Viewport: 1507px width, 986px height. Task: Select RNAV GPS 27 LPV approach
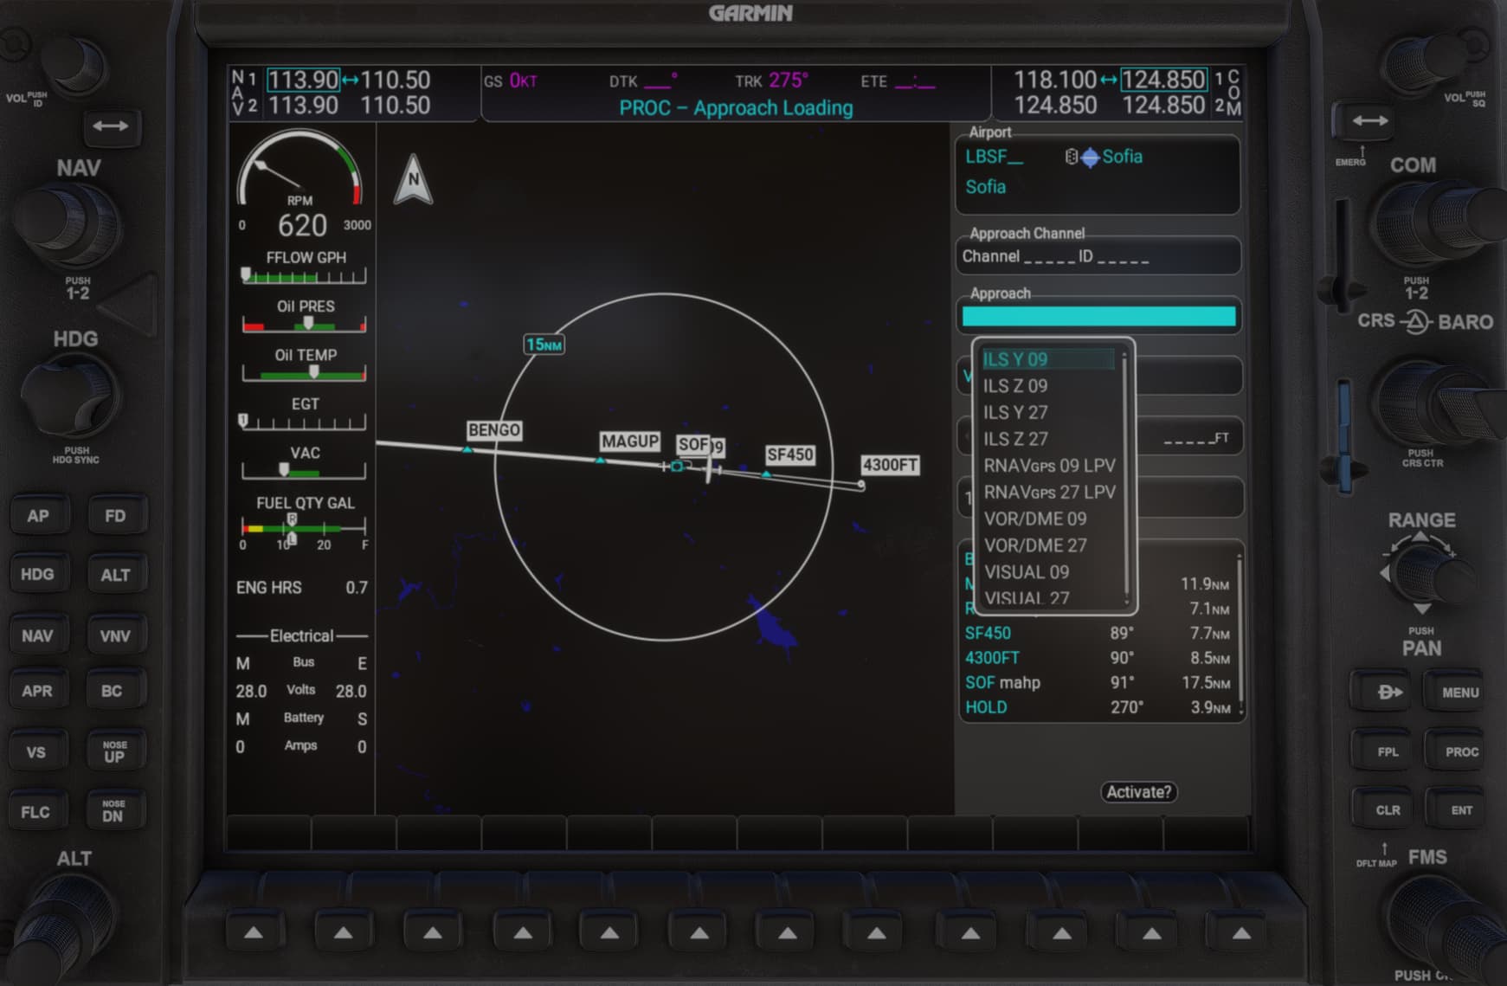coord(1049,493)
